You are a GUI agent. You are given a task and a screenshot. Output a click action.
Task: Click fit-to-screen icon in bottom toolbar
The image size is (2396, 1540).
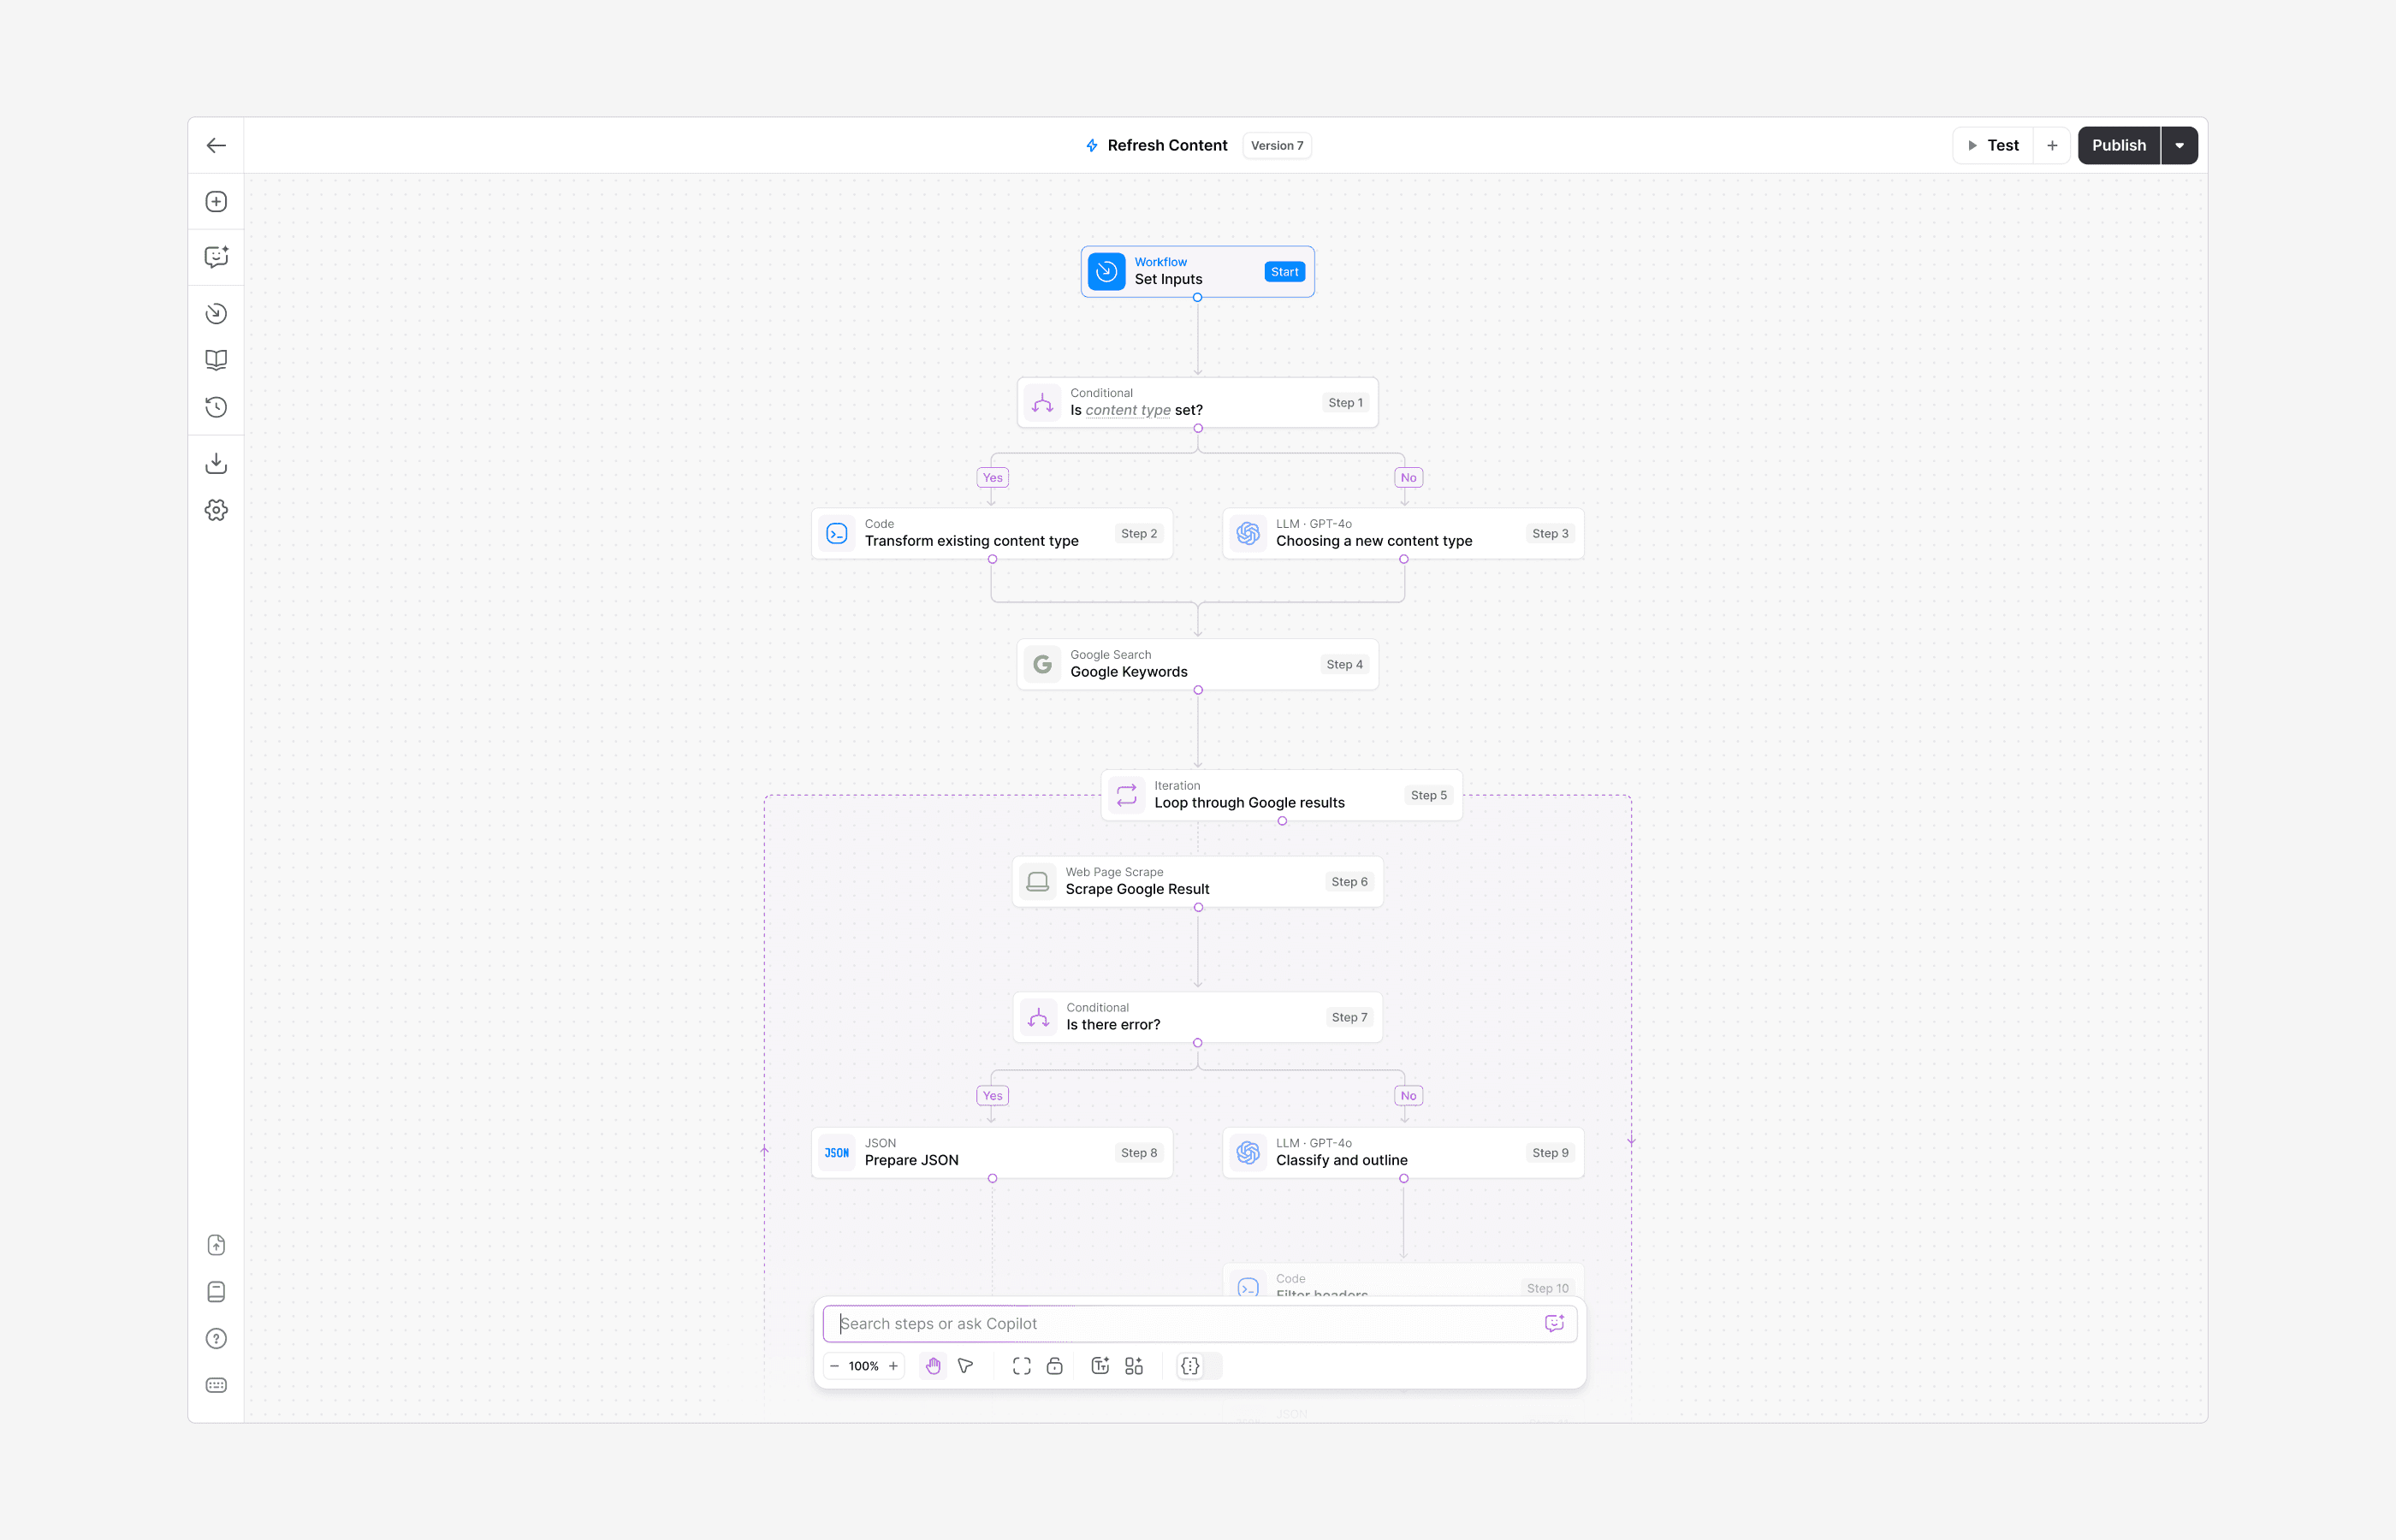pos(1021,1366)
